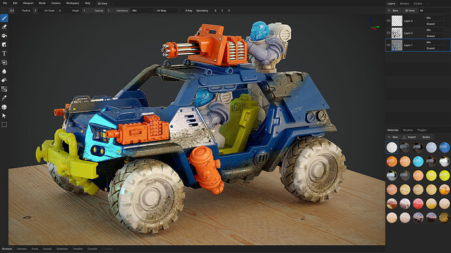The height and width of the screenshot is (253, 451).
Task: Open Layer 3 Shared dropdown
Action: pos(434,24)
